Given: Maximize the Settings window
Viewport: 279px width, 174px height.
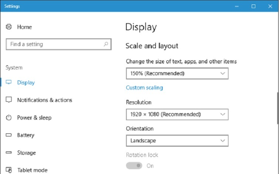Looking at the screenshot, I should [x=254, y=6].
